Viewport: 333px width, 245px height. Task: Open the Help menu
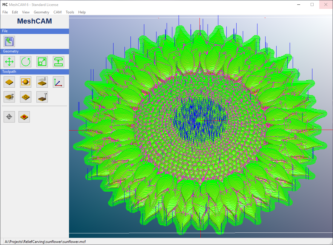tap(82, 12)
